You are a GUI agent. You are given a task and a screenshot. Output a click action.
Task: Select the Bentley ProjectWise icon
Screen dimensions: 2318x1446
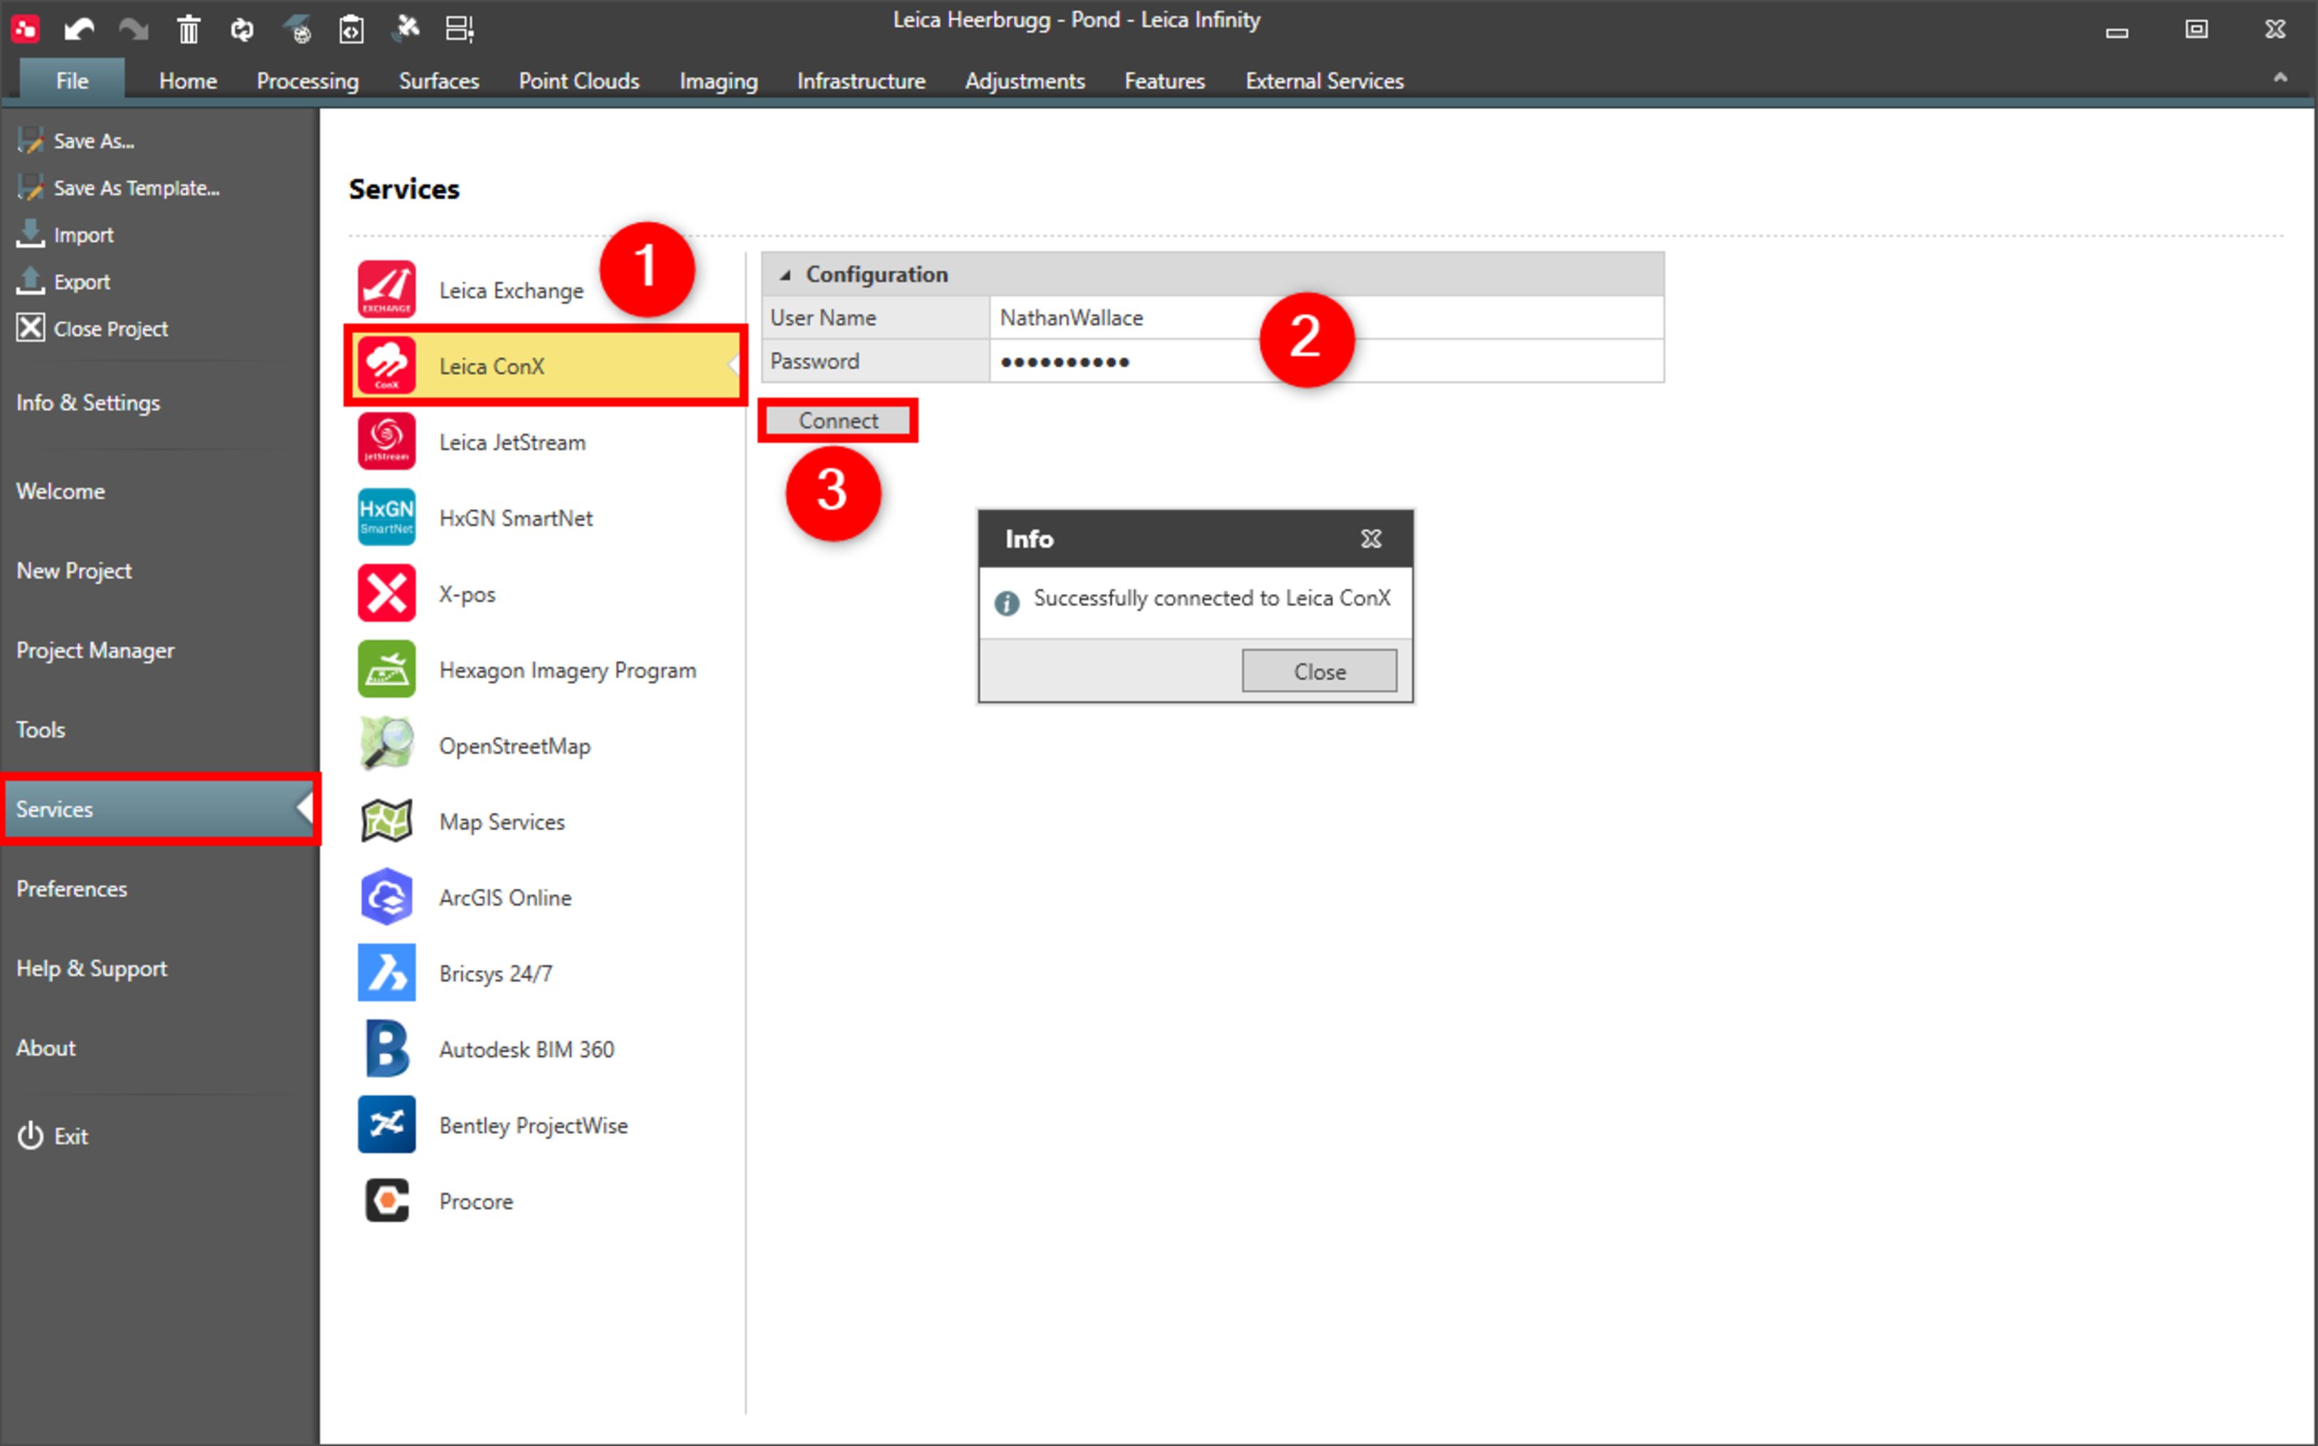tap(386, 1124)
